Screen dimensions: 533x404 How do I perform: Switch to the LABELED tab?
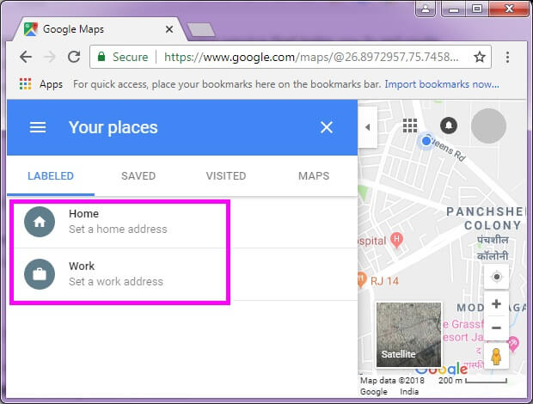pos(51,176)
